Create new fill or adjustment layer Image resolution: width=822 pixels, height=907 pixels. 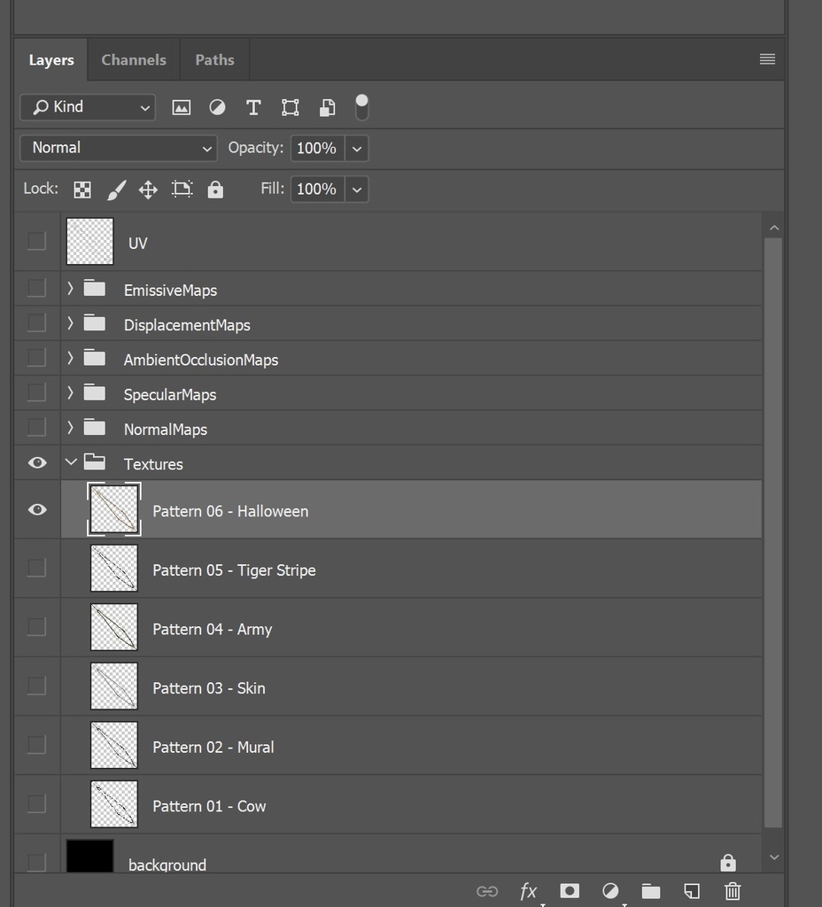pyautogui.click(x=610, y=891)
